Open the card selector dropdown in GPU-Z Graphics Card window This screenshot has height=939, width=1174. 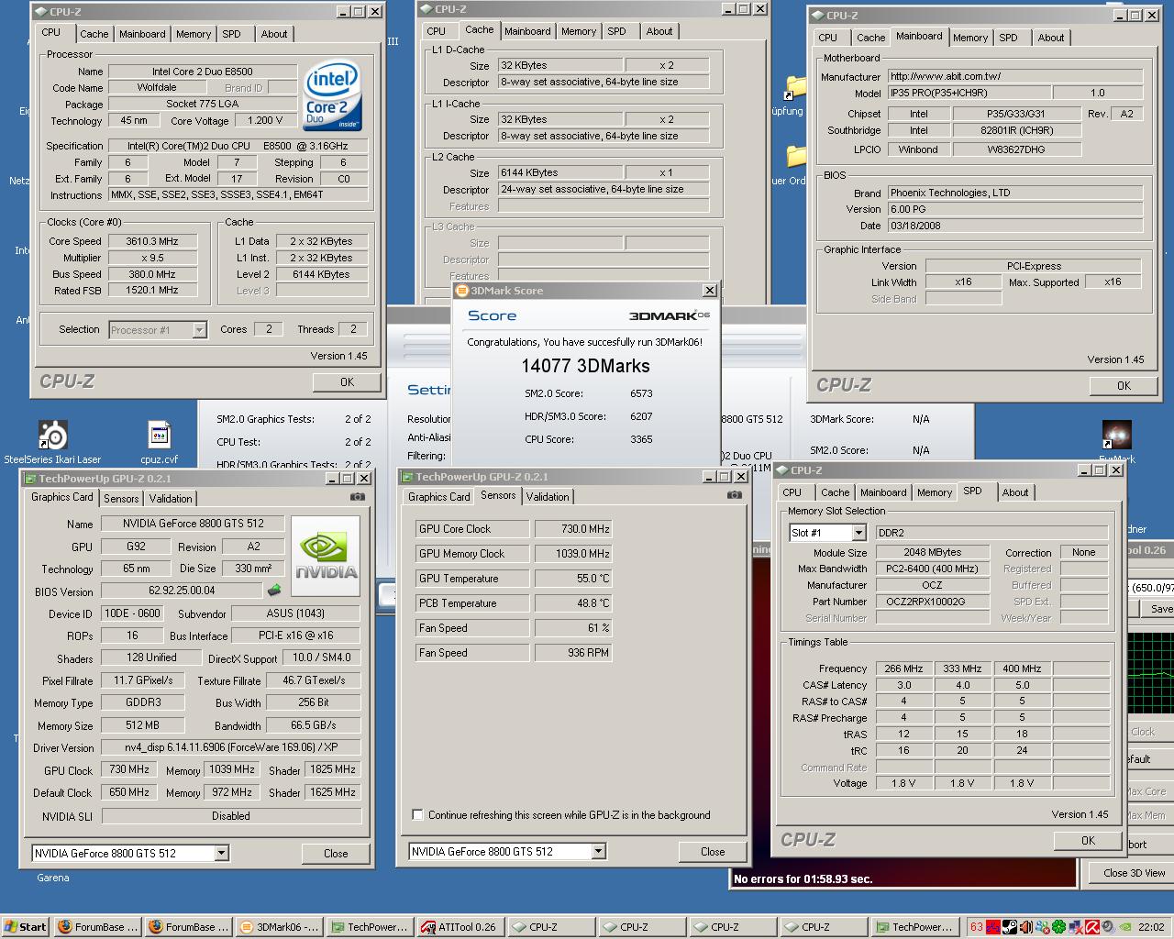[221, 853]
